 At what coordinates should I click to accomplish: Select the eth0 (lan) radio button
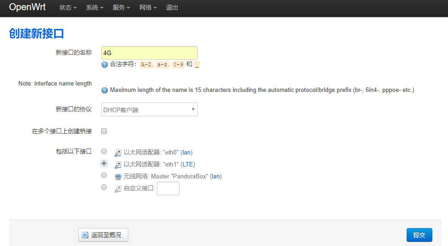click(104, 151)
